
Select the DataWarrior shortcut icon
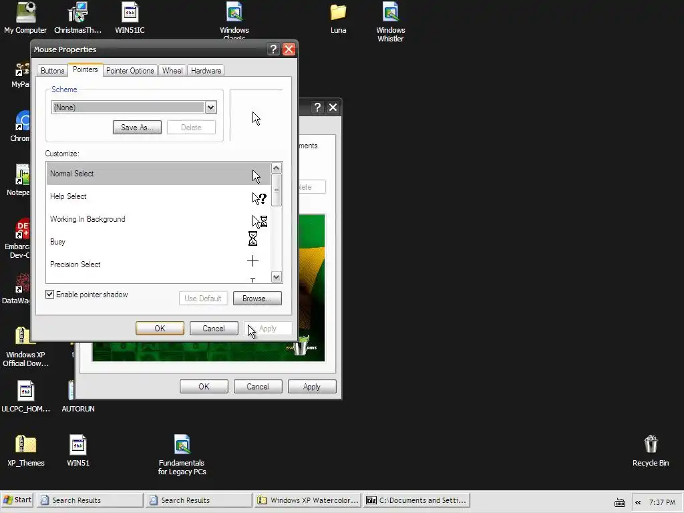[x=17, y=288]
